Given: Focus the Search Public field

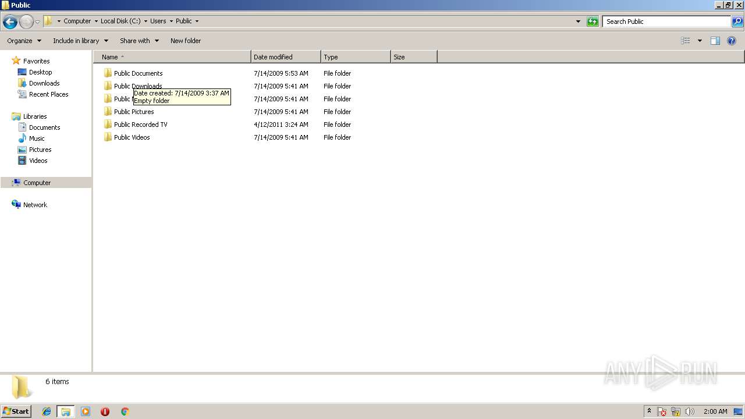Looking at the screenshot, I should 666,22.
